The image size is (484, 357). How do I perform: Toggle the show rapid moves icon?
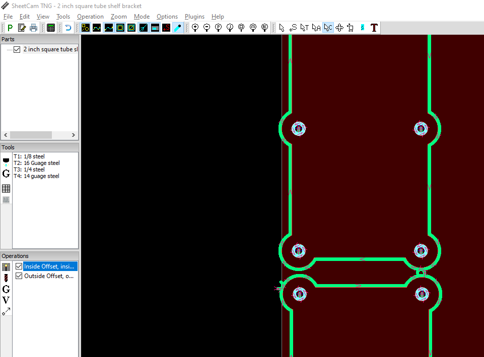pyautogui.click(x=97, y=28)
